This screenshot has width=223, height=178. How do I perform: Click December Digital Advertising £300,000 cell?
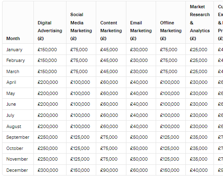tap(47, 170)
